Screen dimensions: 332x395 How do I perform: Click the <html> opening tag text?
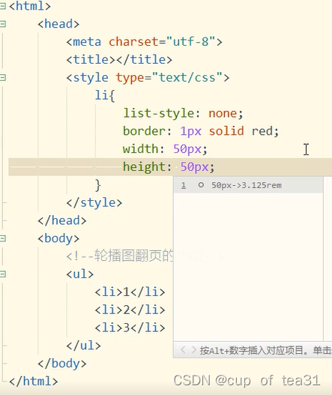30,6
